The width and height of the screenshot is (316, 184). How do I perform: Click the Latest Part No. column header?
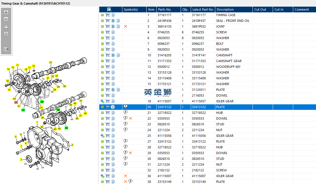(203, 9)
